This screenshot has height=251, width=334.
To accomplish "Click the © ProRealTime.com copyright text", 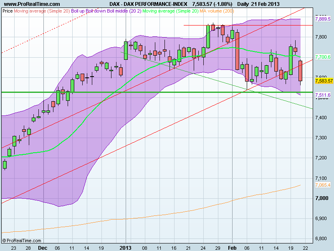I will coord(22,241).
